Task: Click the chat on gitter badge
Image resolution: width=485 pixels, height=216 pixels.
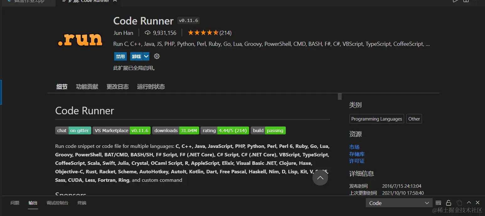Action: (x=73, y=131)
